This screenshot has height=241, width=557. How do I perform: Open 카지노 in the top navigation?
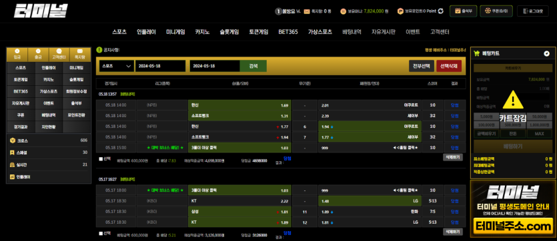pos(202,31)
